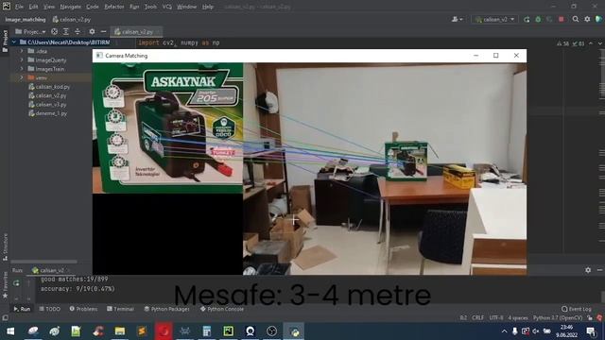The height and width of the screenshot is (340, 605).
Task: Click the image_matching breadcrumb
Action: [x=26, y=19]
